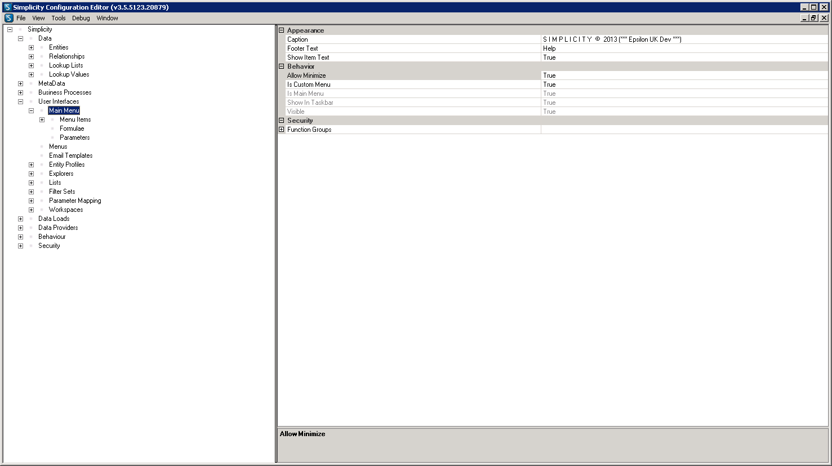The height and width of the screenshot is (466, 832).
Task: Expand the Lookup Values node
Action: tap(31, 74)
